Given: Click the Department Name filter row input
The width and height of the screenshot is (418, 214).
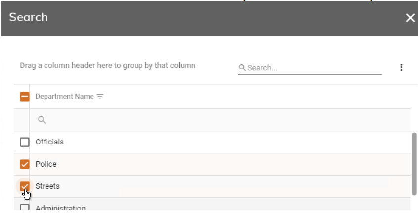Looking at the screenshot, I should (223, 119).
